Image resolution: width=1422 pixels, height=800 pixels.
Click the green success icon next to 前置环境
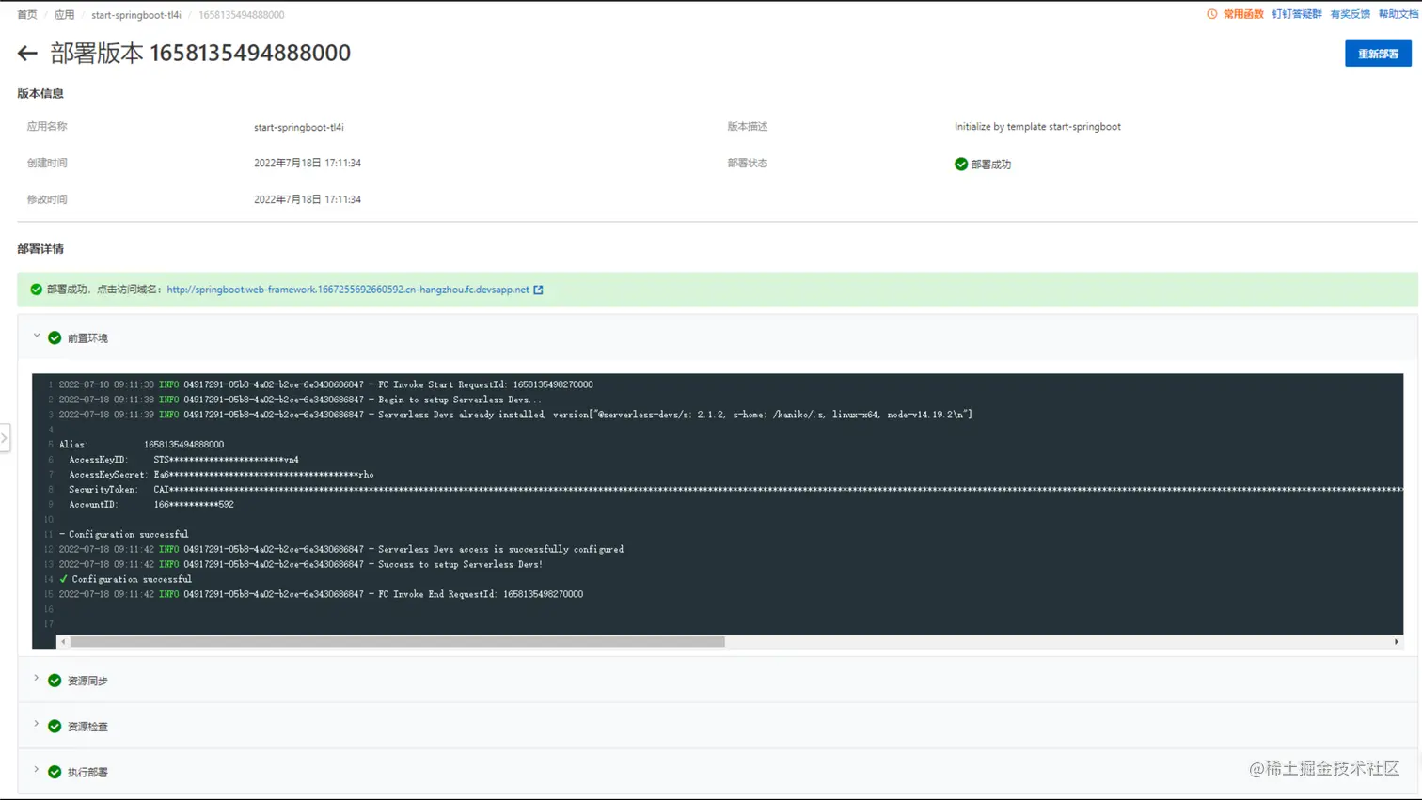point(55,337)
